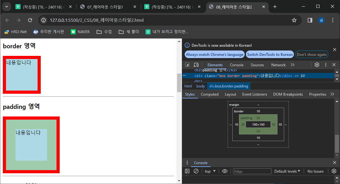Click Switch DevTools to Korean button

270,54
